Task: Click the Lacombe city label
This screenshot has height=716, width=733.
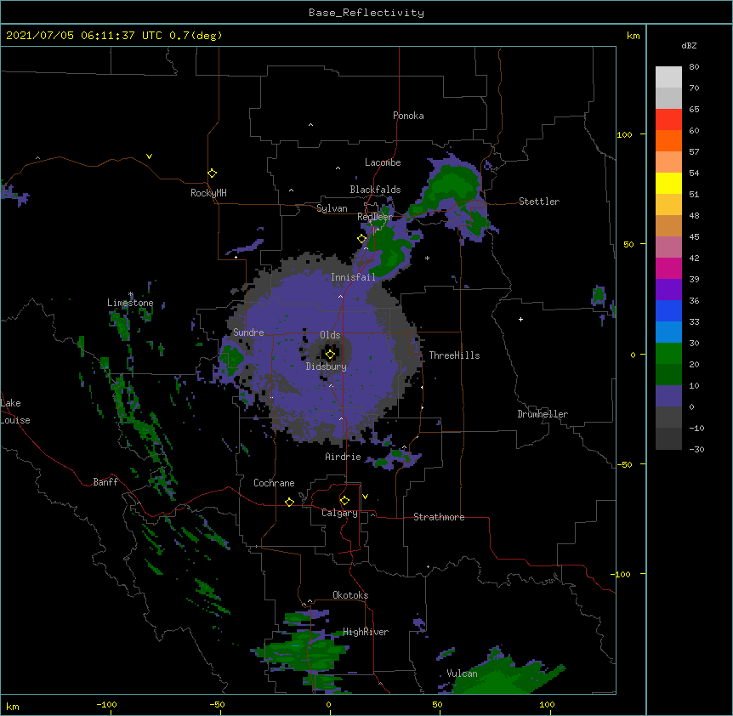Action: pos(383,162)
